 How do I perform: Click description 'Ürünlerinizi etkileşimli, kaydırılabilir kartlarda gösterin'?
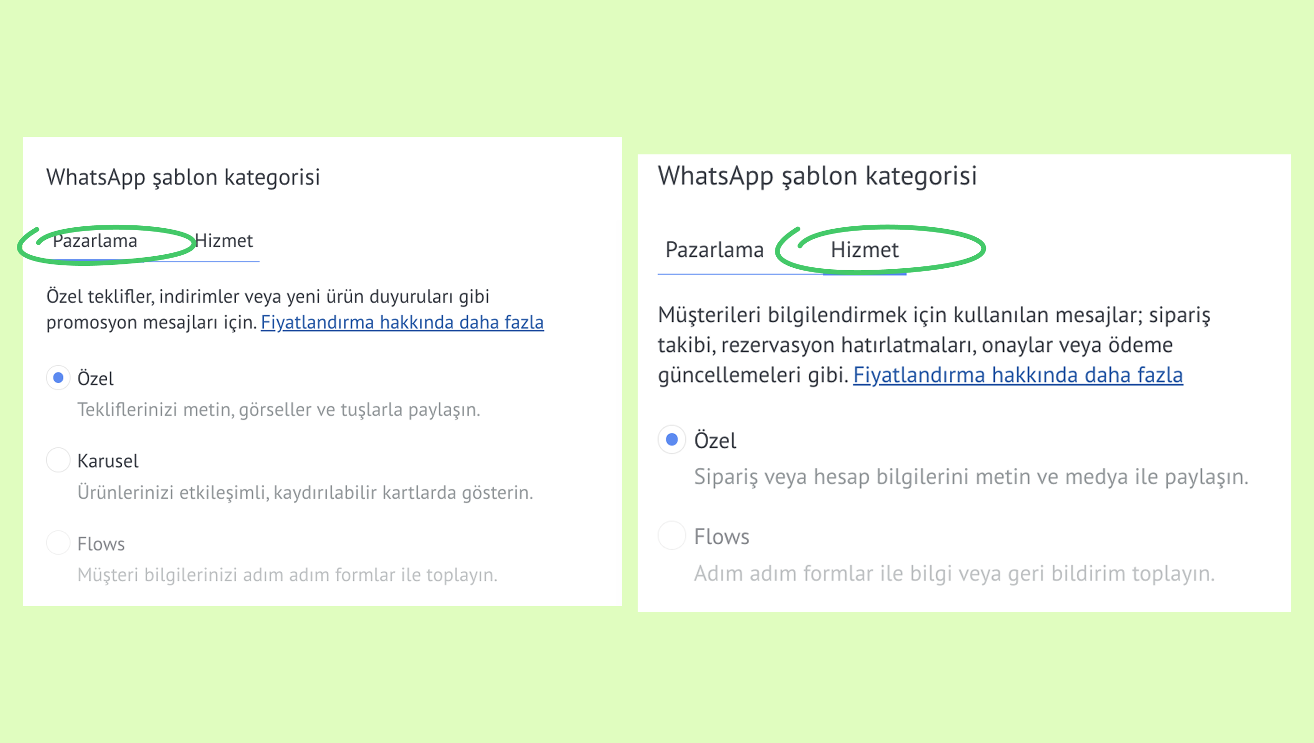click(305, 493)
